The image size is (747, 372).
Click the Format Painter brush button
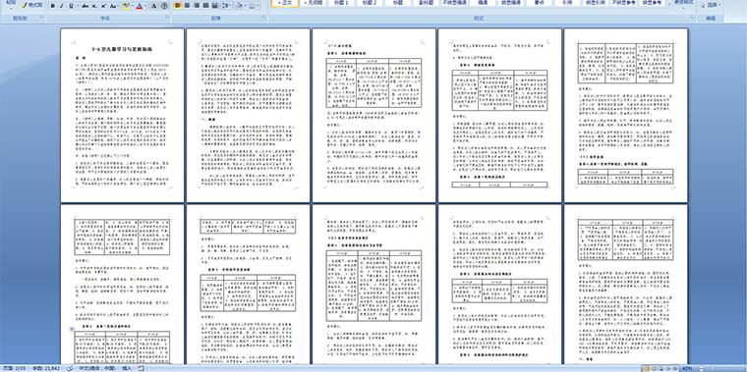point(31,5)
